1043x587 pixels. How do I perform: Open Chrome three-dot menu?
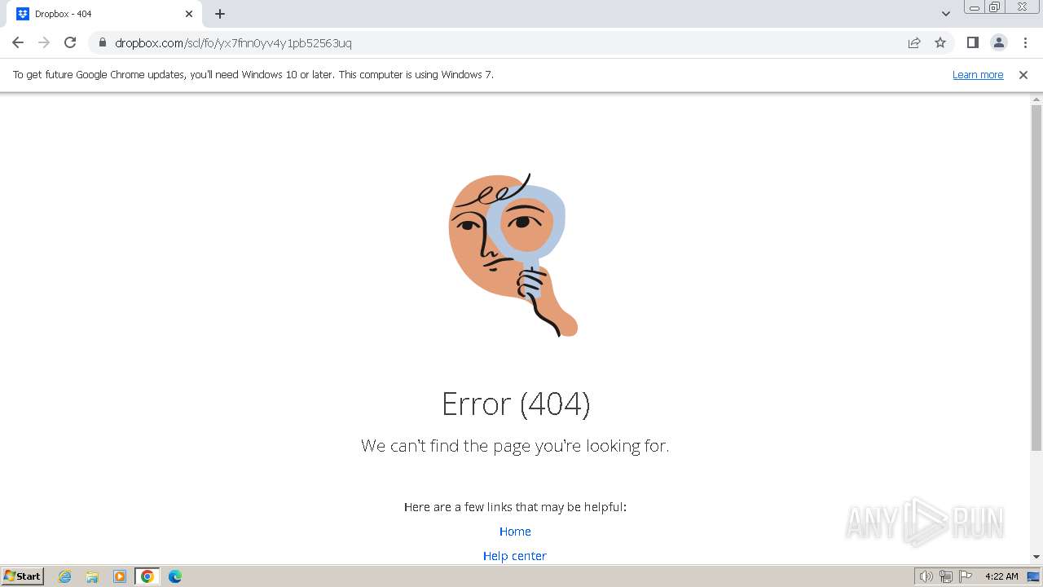coord(1025,42)
